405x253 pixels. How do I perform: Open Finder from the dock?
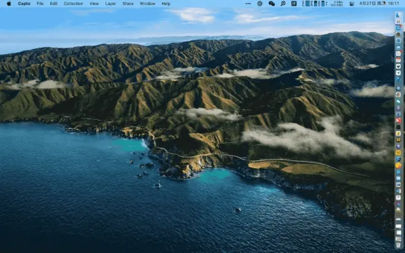pyautogui.click(x=398, y=15)
